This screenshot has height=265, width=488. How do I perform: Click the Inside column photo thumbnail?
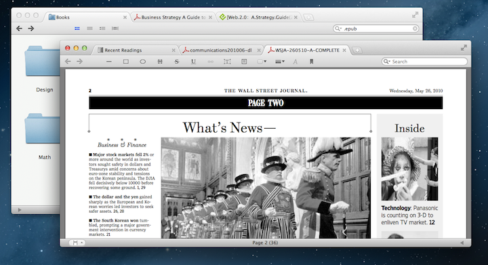409,169
